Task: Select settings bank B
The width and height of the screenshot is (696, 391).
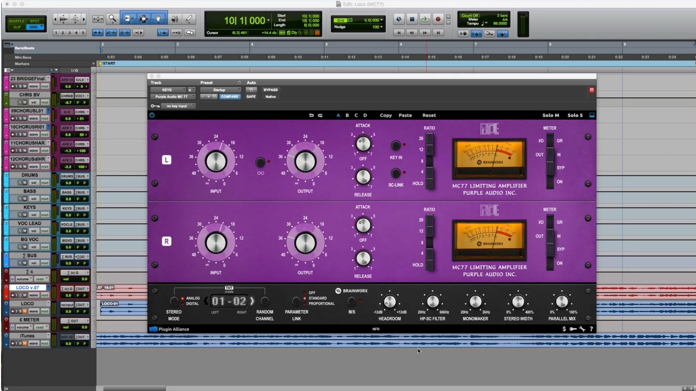Action: (347, 115)
